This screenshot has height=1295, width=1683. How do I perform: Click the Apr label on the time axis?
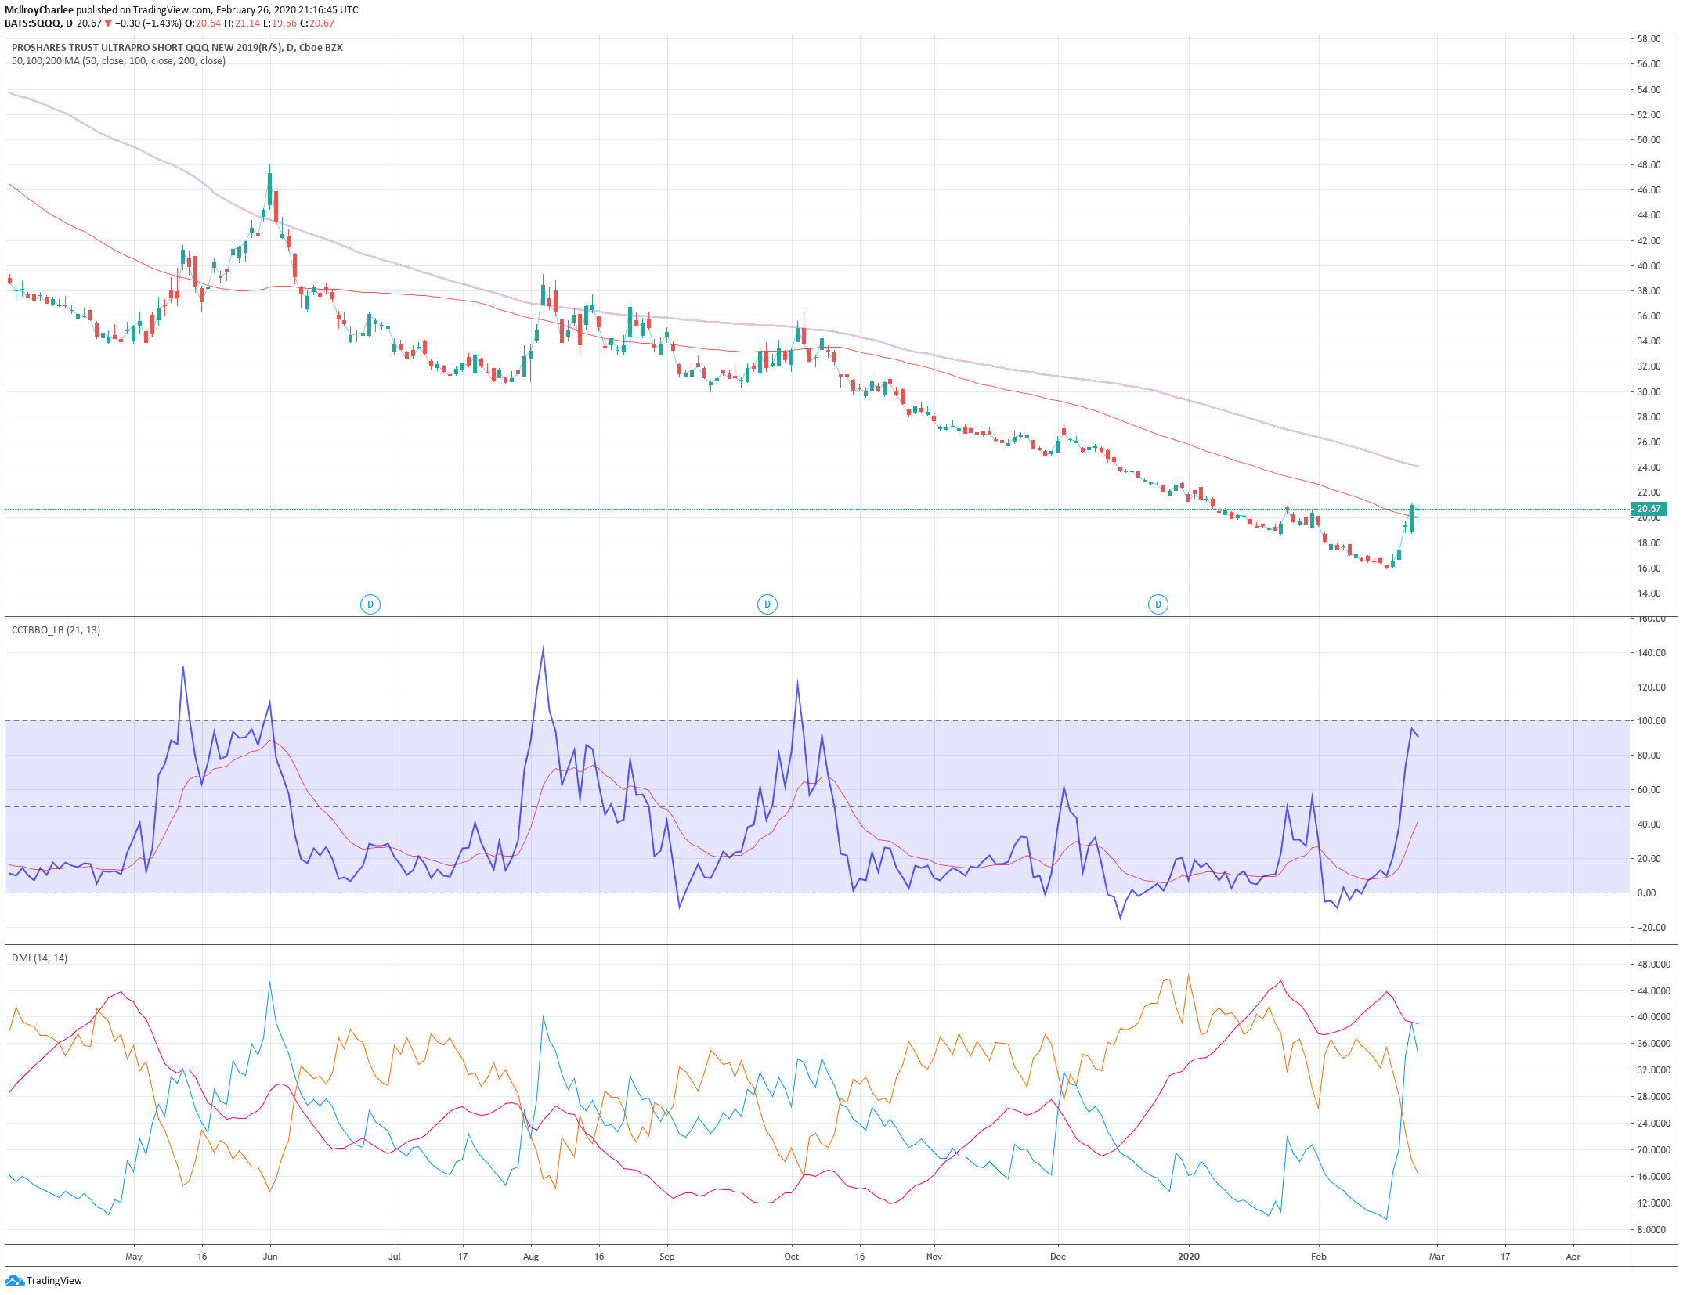point(1573,1256)
